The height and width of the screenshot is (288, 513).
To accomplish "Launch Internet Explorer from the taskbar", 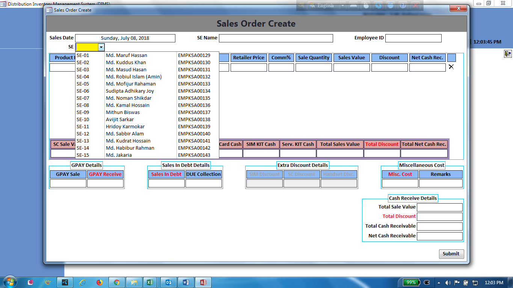I will [x=82, y=282].
